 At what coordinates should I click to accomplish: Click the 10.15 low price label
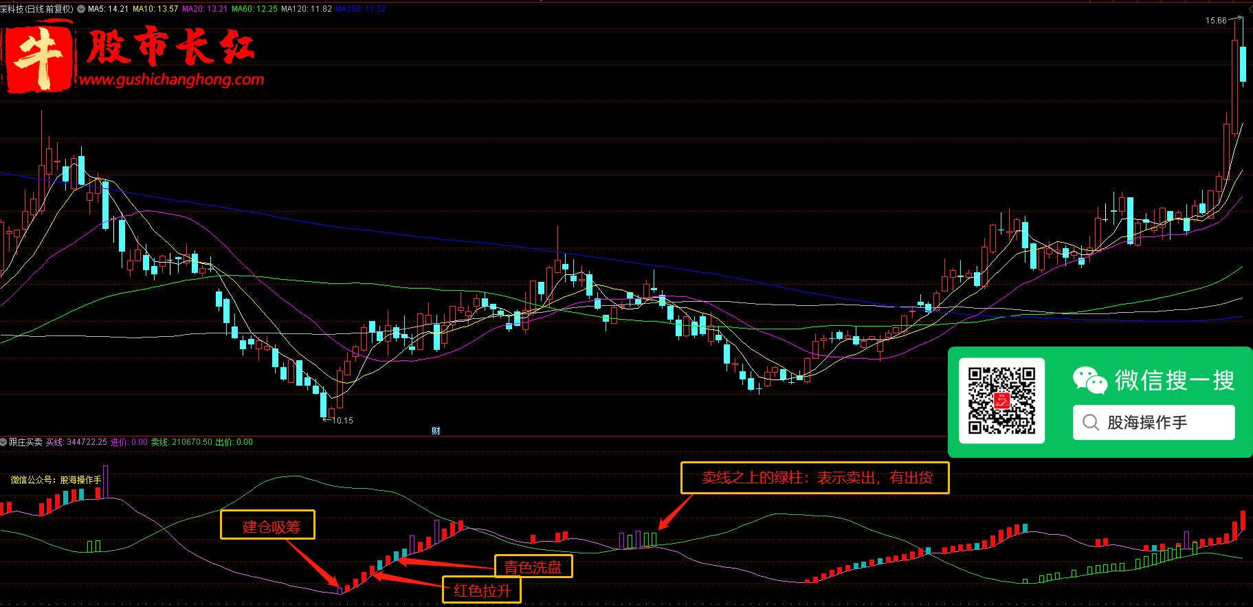(342, 421)
